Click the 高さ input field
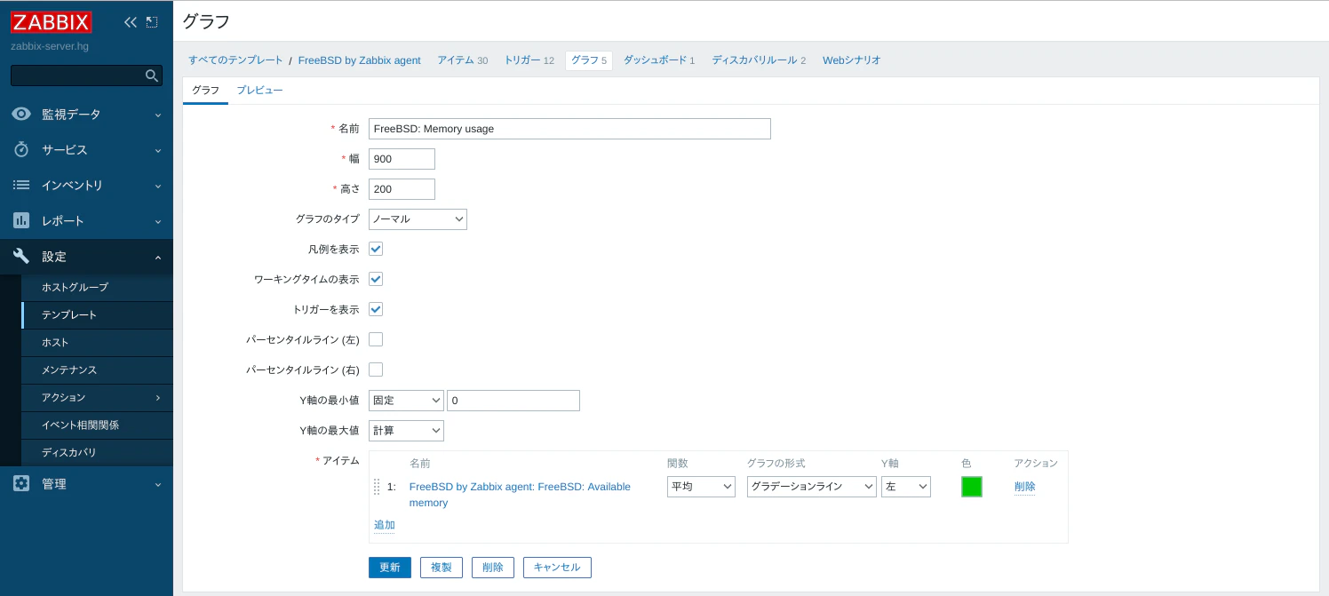Viewport: 1329px width, 596px height. click(402, 189)
